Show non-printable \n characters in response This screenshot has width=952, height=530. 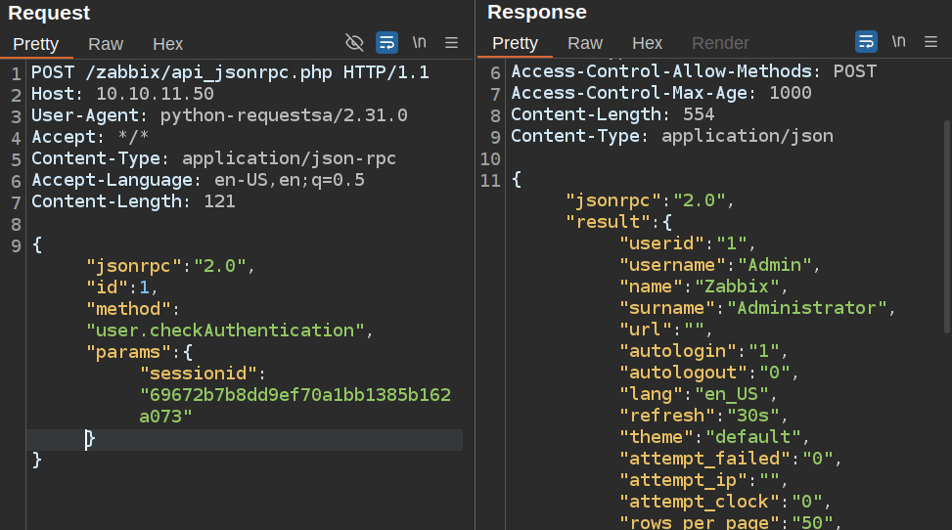pyautogui.click(x=898, y=42)
